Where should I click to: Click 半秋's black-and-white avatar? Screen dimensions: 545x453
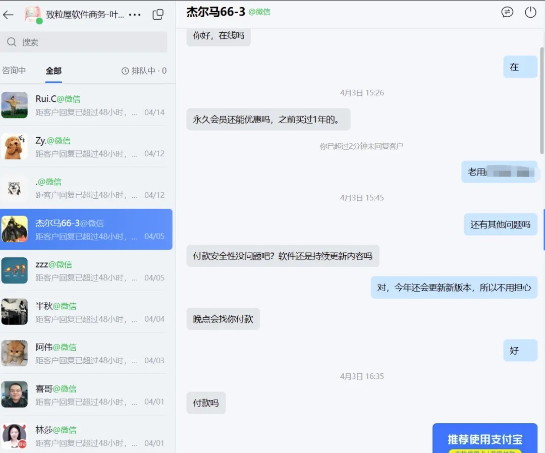click(14, 312)
